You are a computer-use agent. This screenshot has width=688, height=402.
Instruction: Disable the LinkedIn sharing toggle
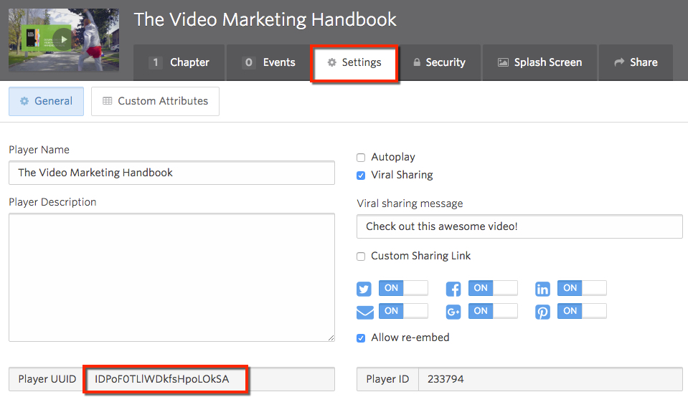point(581,288)
